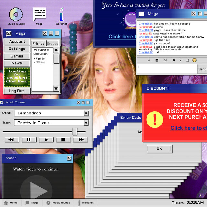Click the first luvadog52 username in chat
The height and width of the screenshot is (207, 207).
point(145,27)
